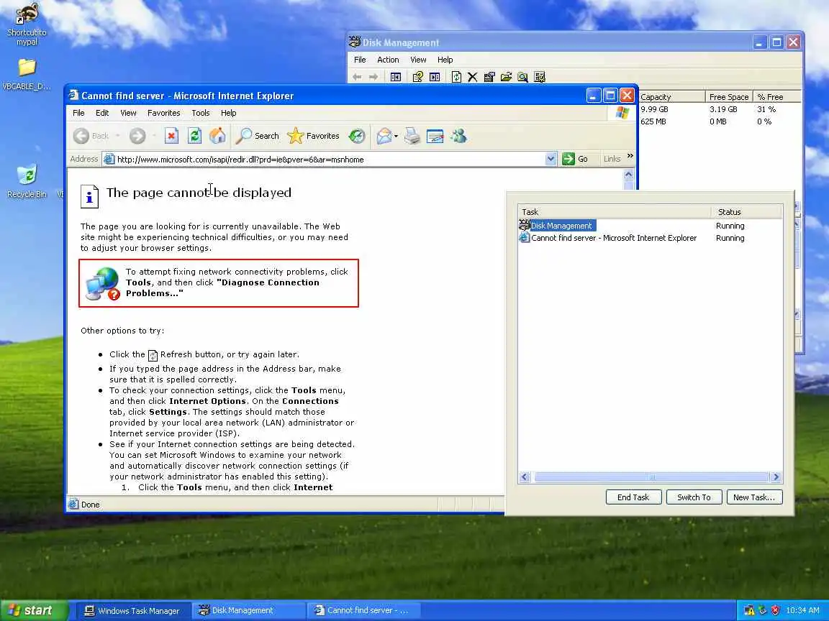829x621 pixels.
Task: Click the % Free column header
Action: (777, 96)
